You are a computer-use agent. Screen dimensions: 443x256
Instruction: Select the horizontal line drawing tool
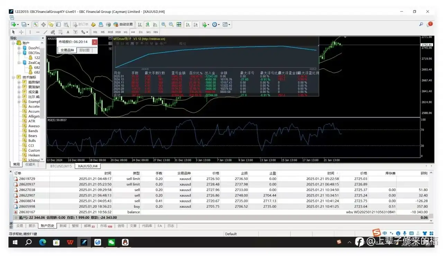[38, 32]
